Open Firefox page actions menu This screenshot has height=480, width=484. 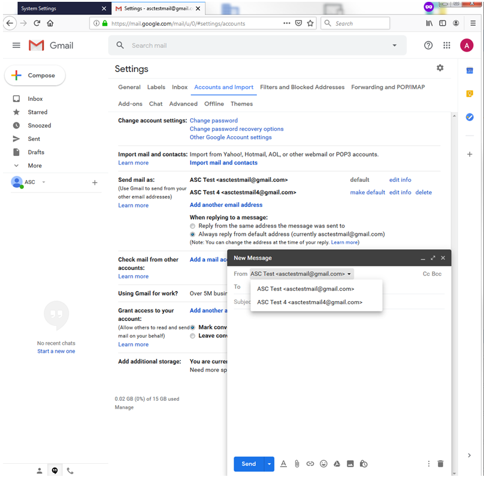tap(286, 23)
